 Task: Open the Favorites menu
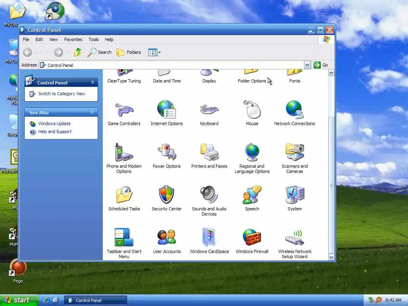73,39
